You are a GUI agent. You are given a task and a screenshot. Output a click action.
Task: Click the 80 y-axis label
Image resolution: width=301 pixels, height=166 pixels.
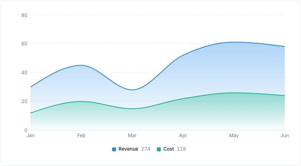[x=25, y=15]
